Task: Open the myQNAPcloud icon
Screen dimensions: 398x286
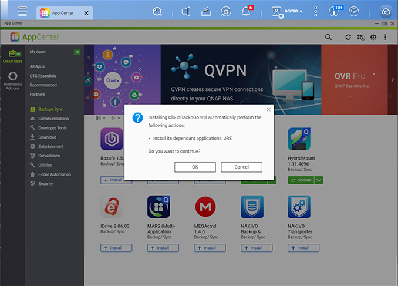Action: coord(386,12)
